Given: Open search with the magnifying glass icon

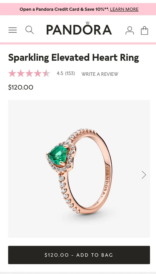Looking at the screenshot, I should (x=30, y=30).
